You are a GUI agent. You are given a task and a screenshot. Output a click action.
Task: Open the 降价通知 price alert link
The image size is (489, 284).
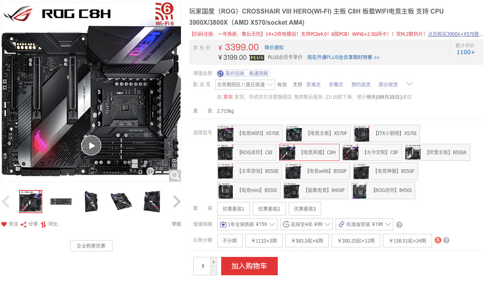click(274, 48)
